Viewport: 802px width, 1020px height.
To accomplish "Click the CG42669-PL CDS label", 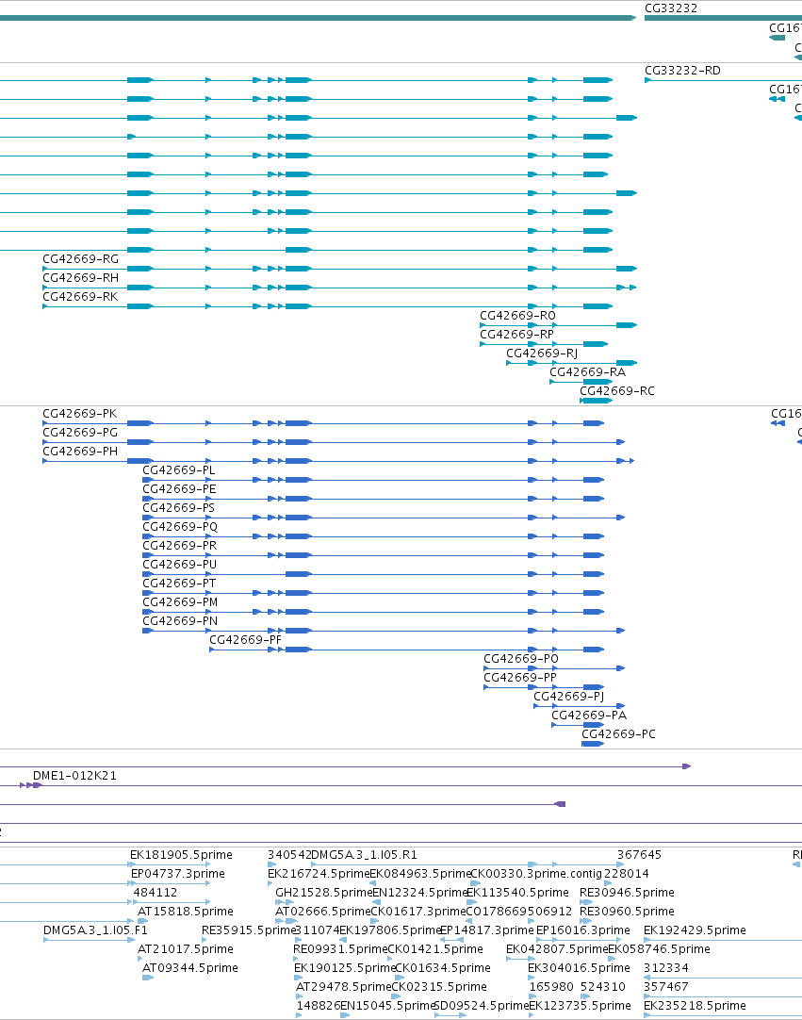I will click(x=179, y=470).
